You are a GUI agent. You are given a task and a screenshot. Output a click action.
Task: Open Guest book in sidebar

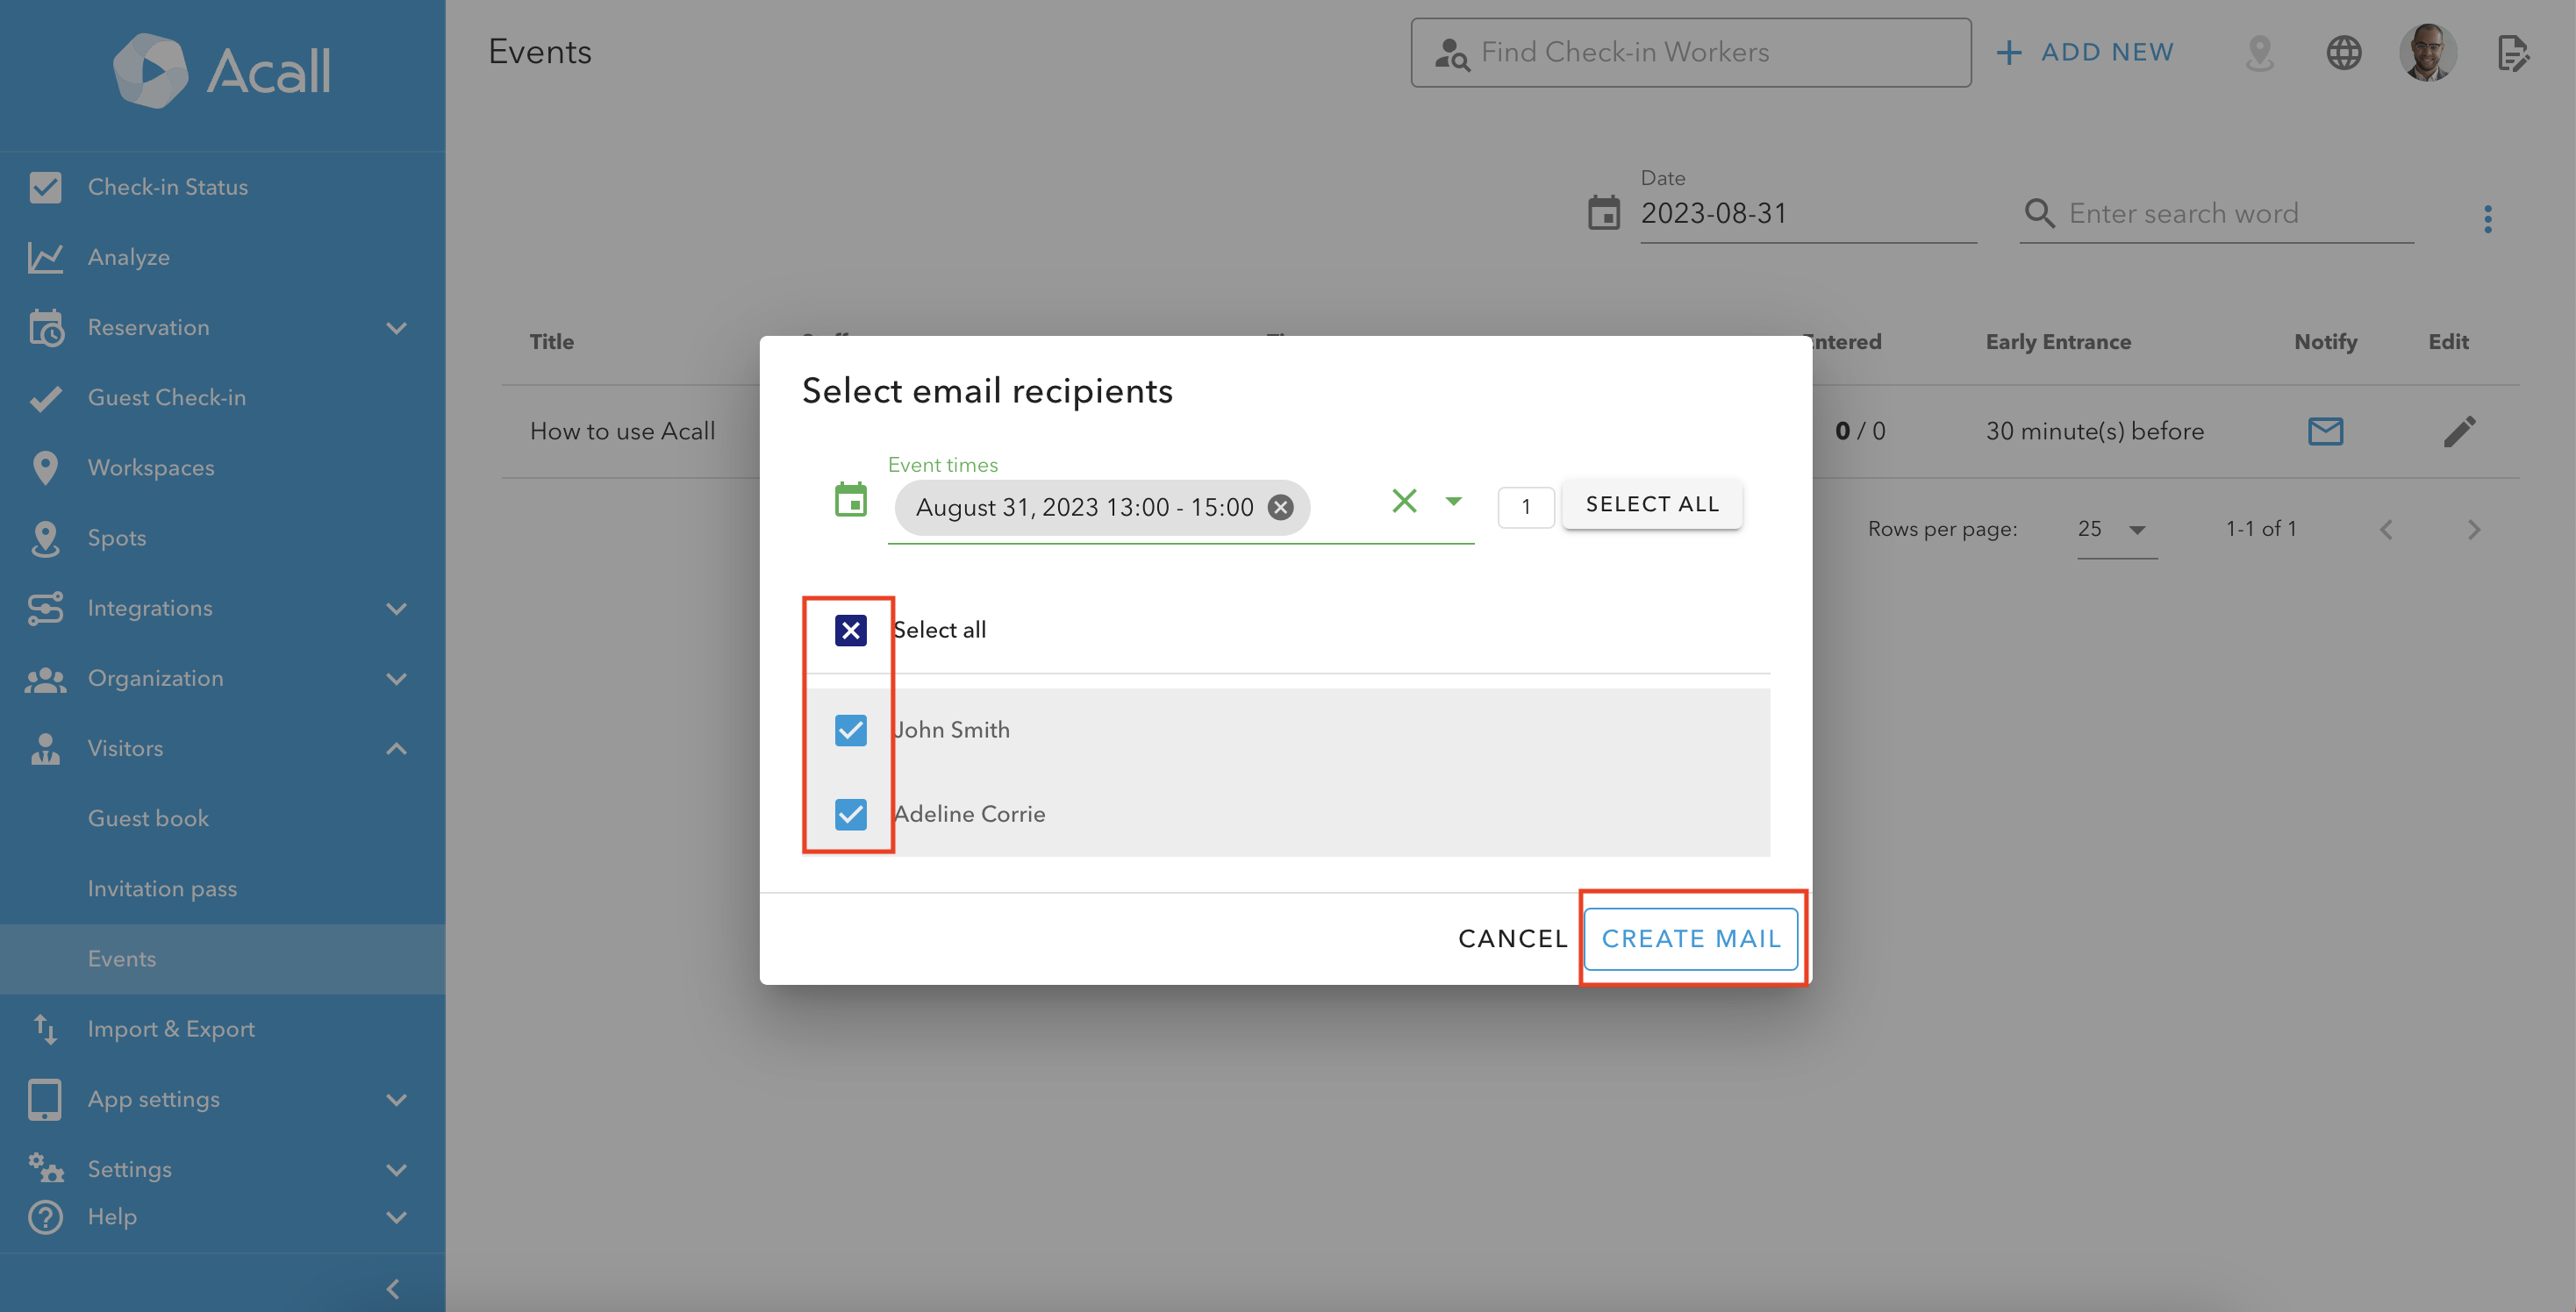148,818
